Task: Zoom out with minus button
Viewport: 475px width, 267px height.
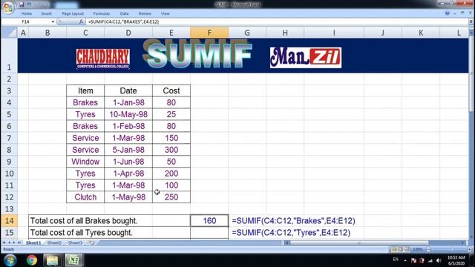Action: 428,249
